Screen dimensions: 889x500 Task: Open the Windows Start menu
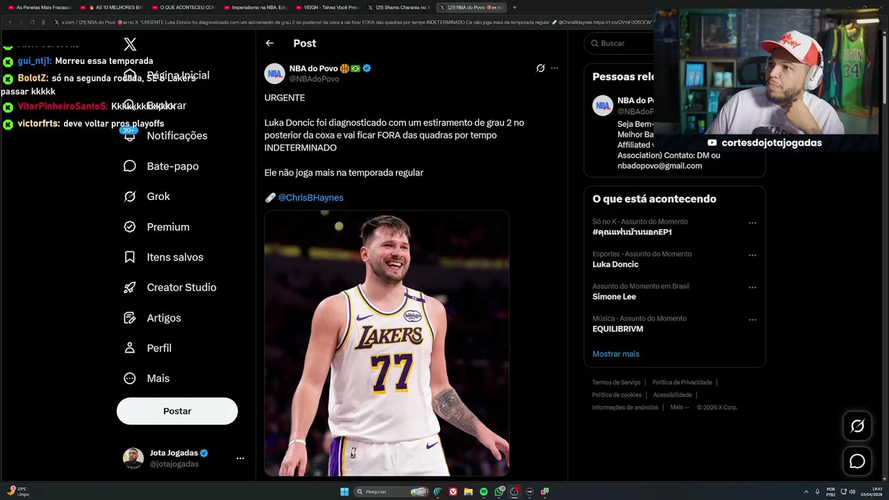coord(344,492)
